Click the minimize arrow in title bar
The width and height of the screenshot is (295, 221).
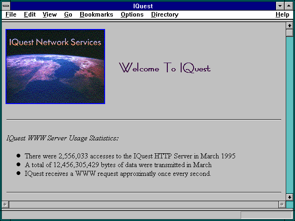pos(280,6)
